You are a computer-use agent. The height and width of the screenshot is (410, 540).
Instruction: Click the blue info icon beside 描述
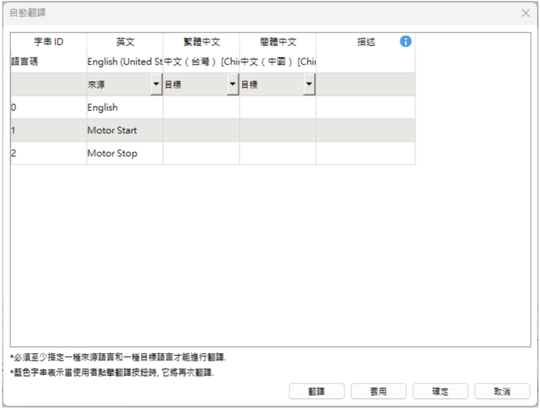point(405,42)
